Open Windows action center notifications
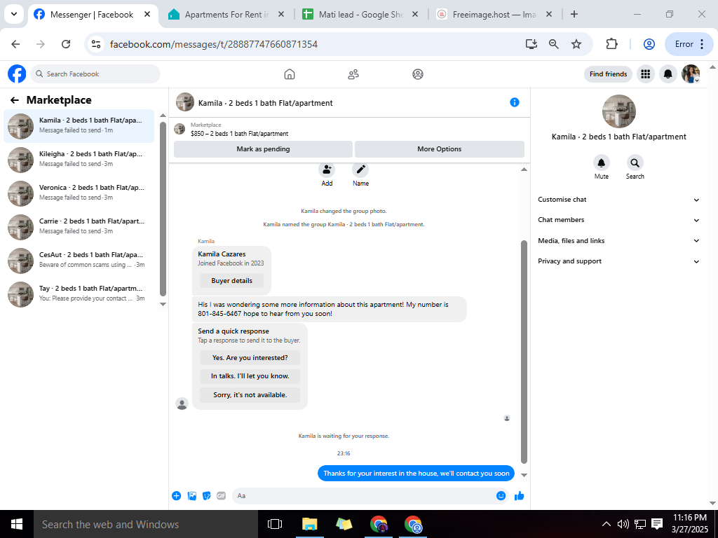The width and height of the screenshot is (718, 538). (657, 524)
